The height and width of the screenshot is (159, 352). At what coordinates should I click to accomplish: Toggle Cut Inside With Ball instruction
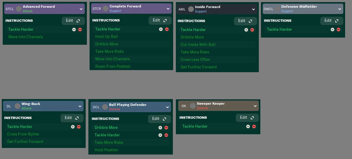pyautogui.click(x=198, y=45)
